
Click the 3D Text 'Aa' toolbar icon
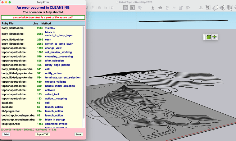174,8
